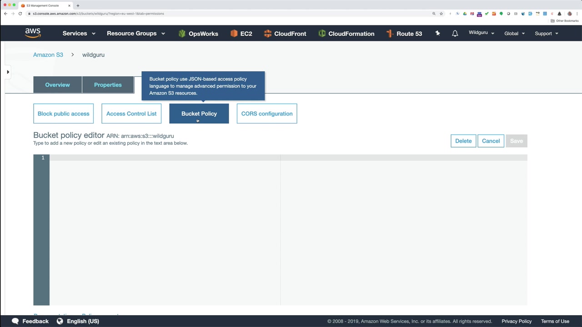Image resolution: width=582 pixels, height=327 pixels.
Task: Expand the Services menu
Action: [79, 34]
